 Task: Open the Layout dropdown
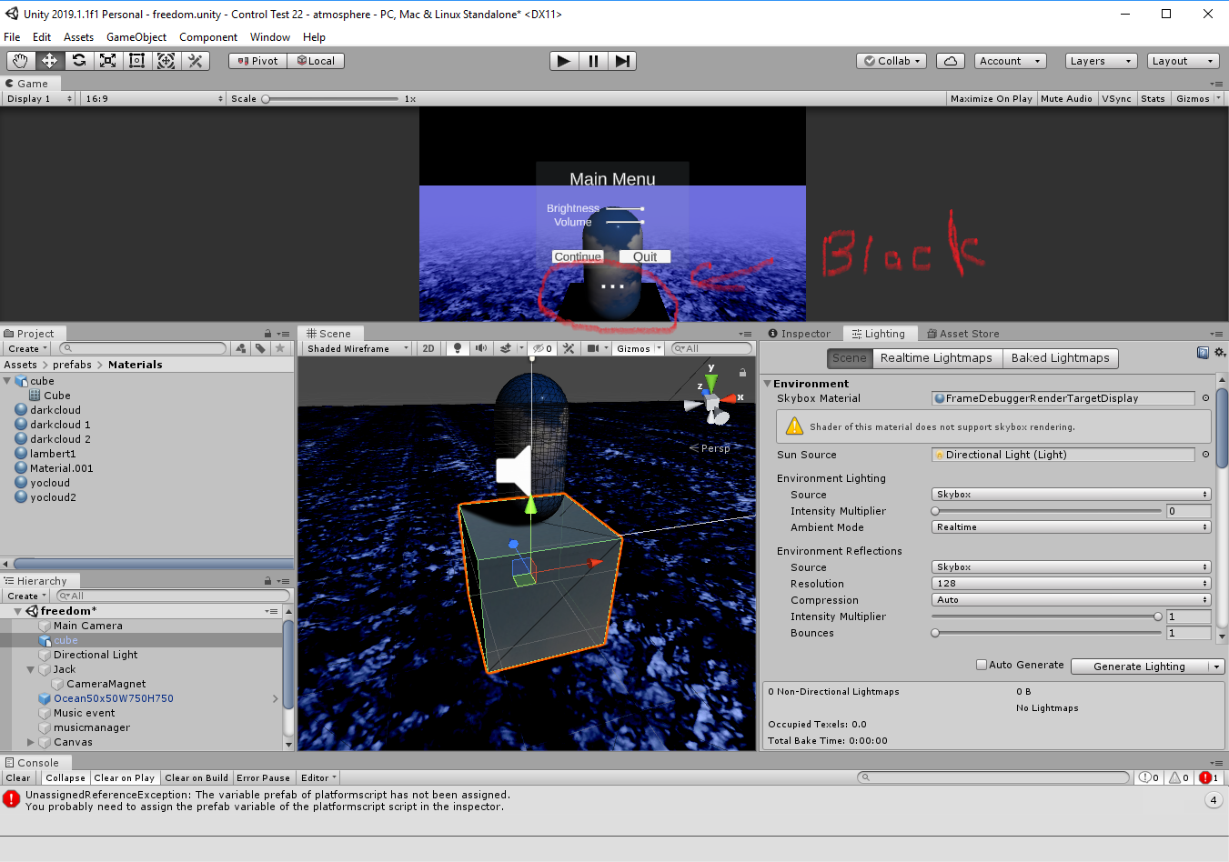1182,61
